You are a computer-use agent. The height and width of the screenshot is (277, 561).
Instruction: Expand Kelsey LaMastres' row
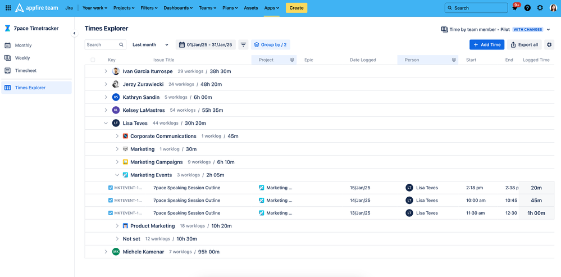106,110
